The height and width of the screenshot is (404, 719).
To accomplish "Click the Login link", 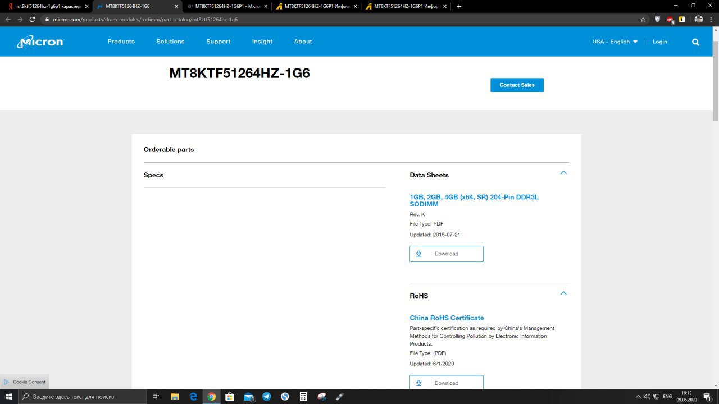I will click(x=659, y=42).
